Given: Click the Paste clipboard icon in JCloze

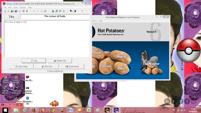Looking at the screenshot, I should (x=45, y=11).
